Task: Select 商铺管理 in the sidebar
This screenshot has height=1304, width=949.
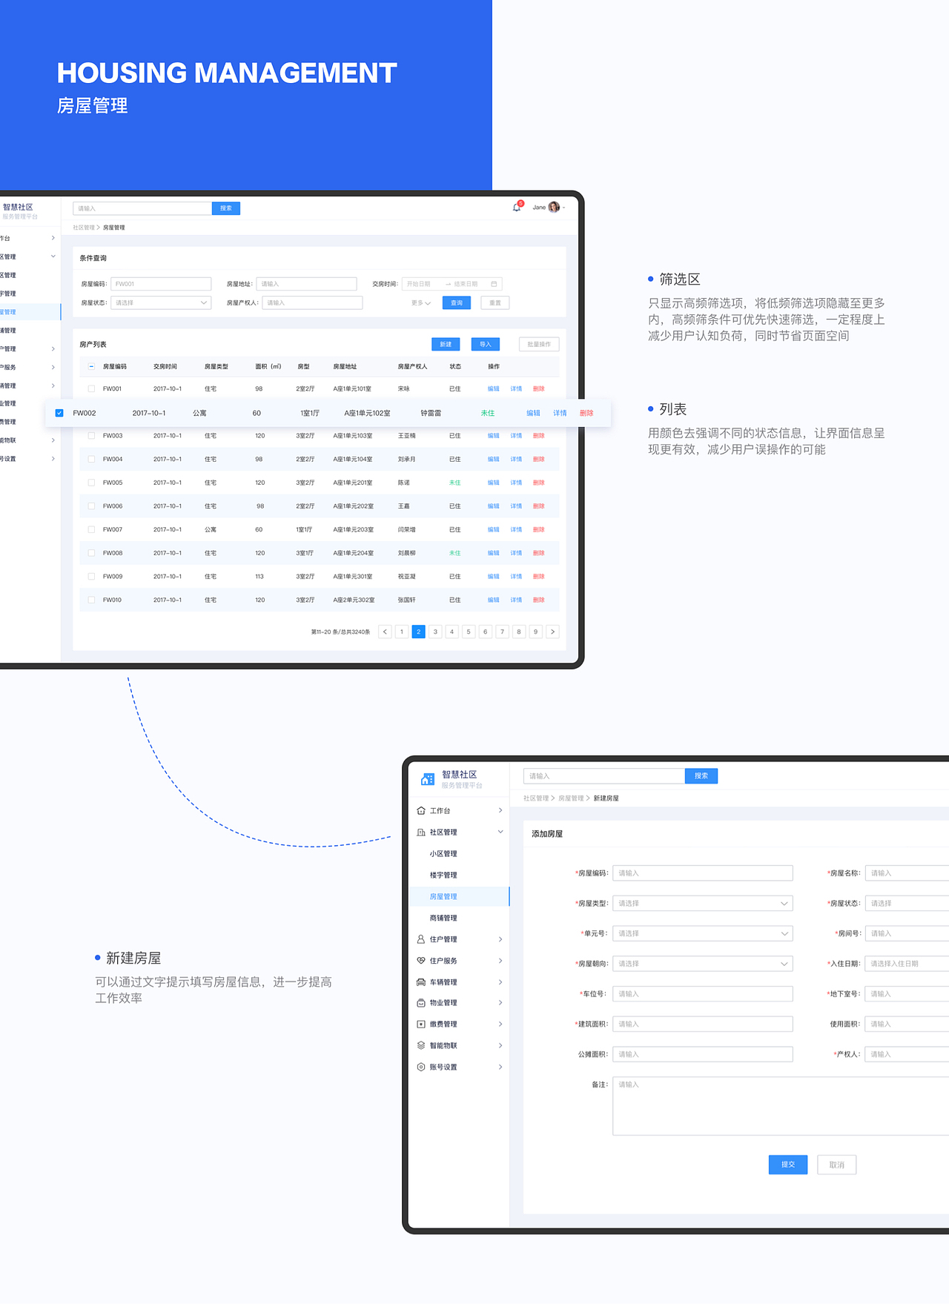Action: pos(443,919)
